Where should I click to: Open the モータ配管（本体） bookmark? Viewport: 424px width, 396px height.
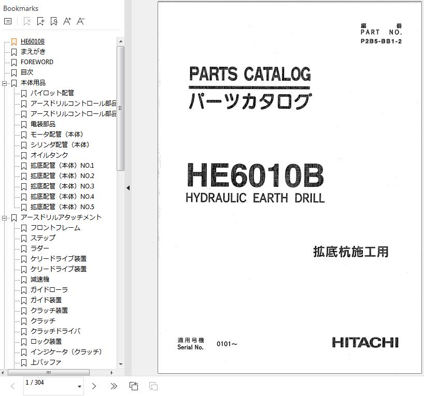[57, 134]
